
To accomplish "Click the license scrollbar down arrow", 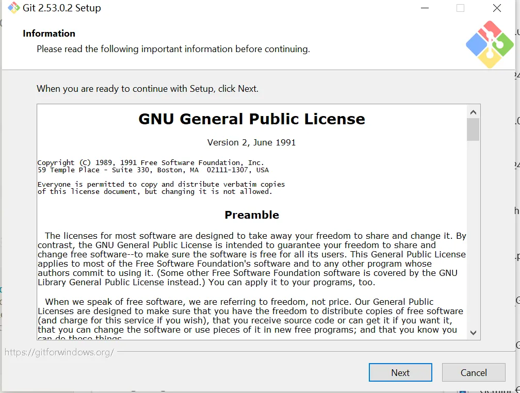I will tap(473, 333).
